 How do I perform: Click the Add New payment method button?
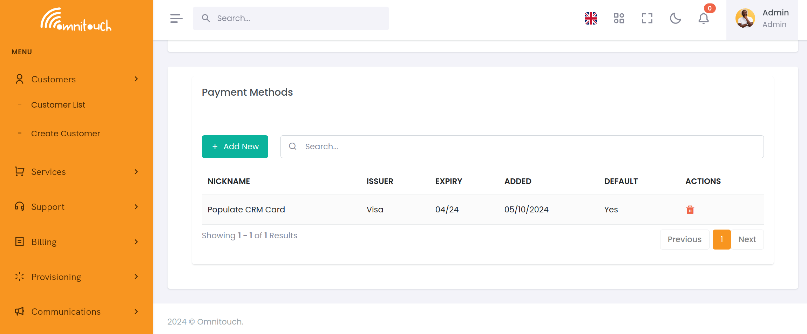235,146
